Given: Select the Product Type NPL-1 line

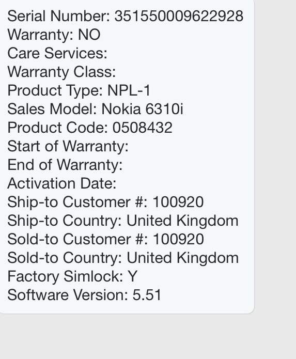Looking at the screenshot, I should pos(79,90).
